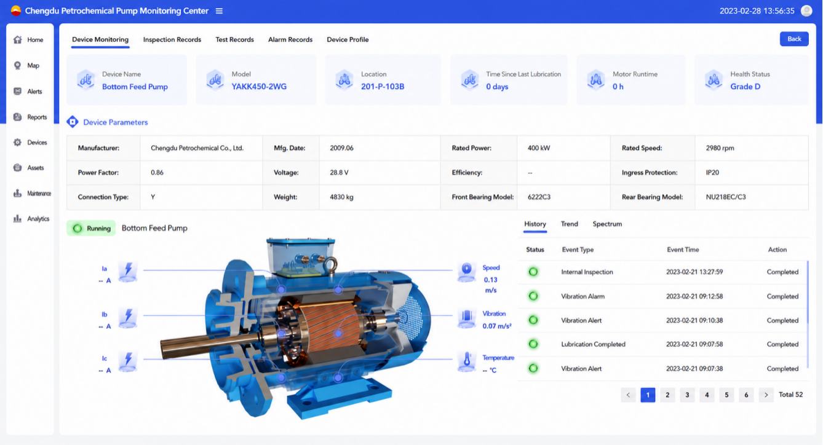Click the Device Name card icon
823x445 pixels.
[85, 80]
